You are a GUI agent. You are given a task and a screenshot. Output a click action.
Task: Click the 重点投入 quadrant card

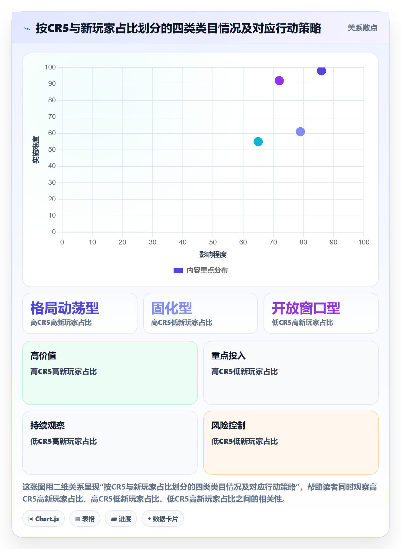click(x=291, y=373)
